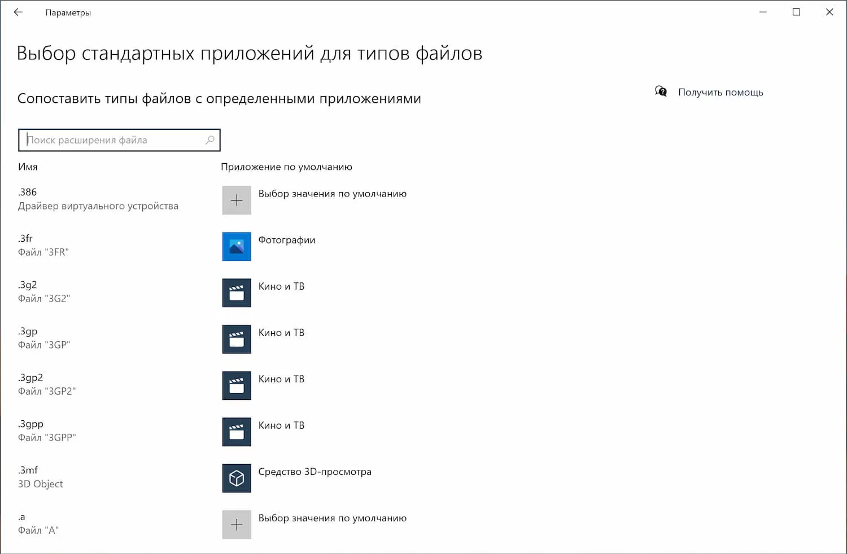Click the 3D Viewer cube icon for .3mf
Screen dimensions: 847x554
pos(236,478)
